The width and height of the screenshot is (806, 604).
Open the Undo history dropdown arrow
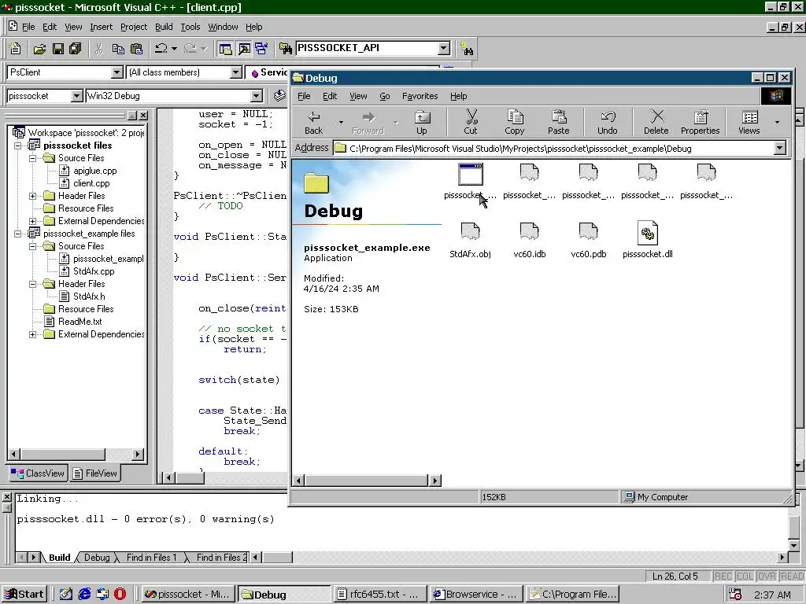point(175,49)
